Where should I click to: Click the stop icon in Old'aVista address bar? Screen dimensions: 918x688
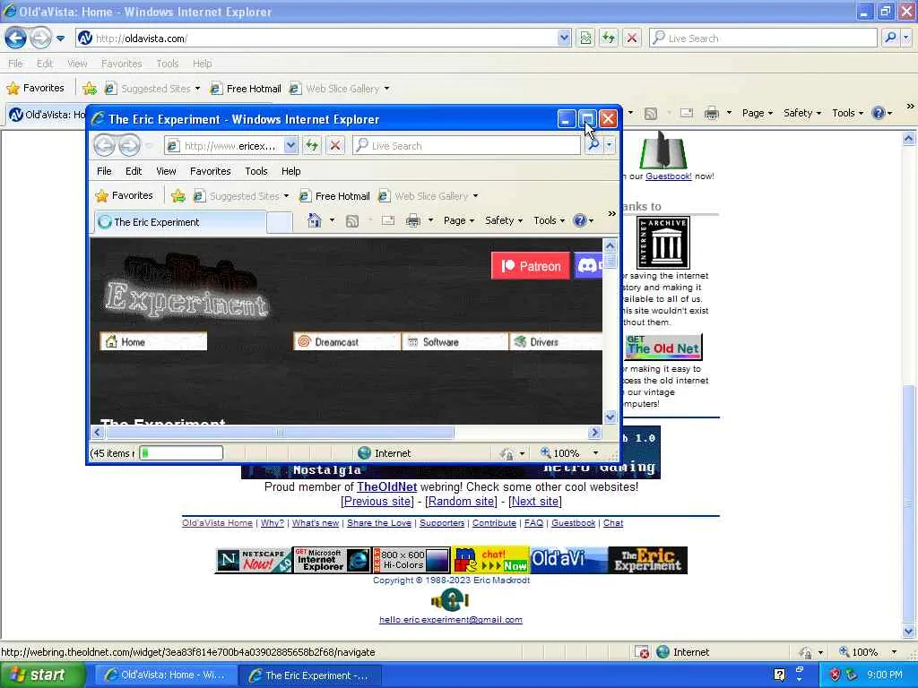[632, 39]
